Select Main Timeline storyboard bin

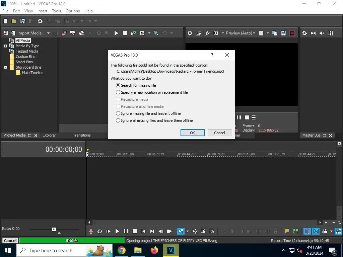tap(32, 73)
